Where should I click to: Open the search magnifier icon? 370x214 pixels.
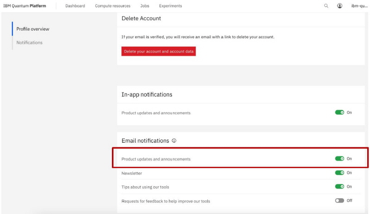pos(326,6)
